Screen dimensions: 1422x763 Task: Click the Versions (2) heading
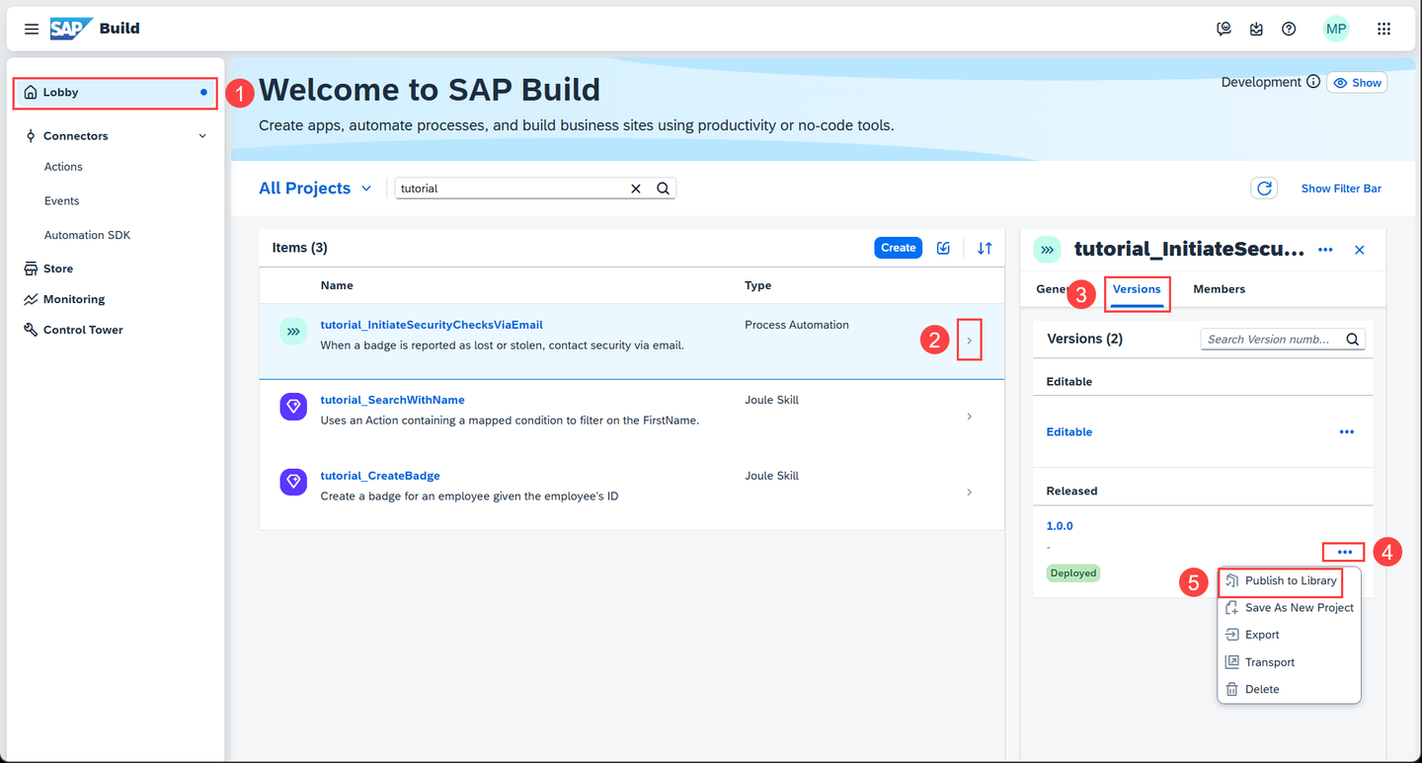[x=1084, y=339]
